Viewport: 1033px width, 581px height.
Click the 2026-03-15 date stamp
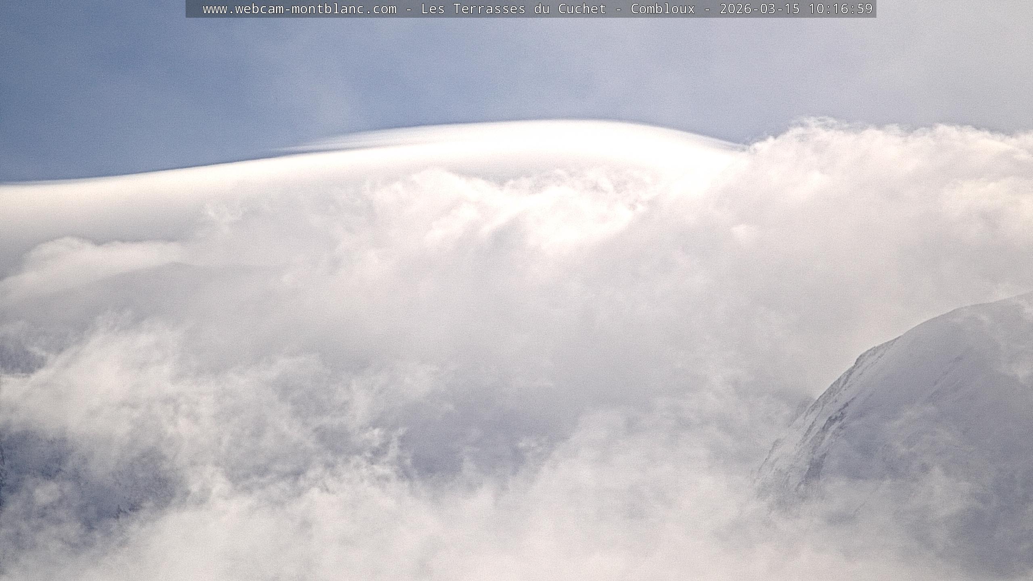pos(759,9)
